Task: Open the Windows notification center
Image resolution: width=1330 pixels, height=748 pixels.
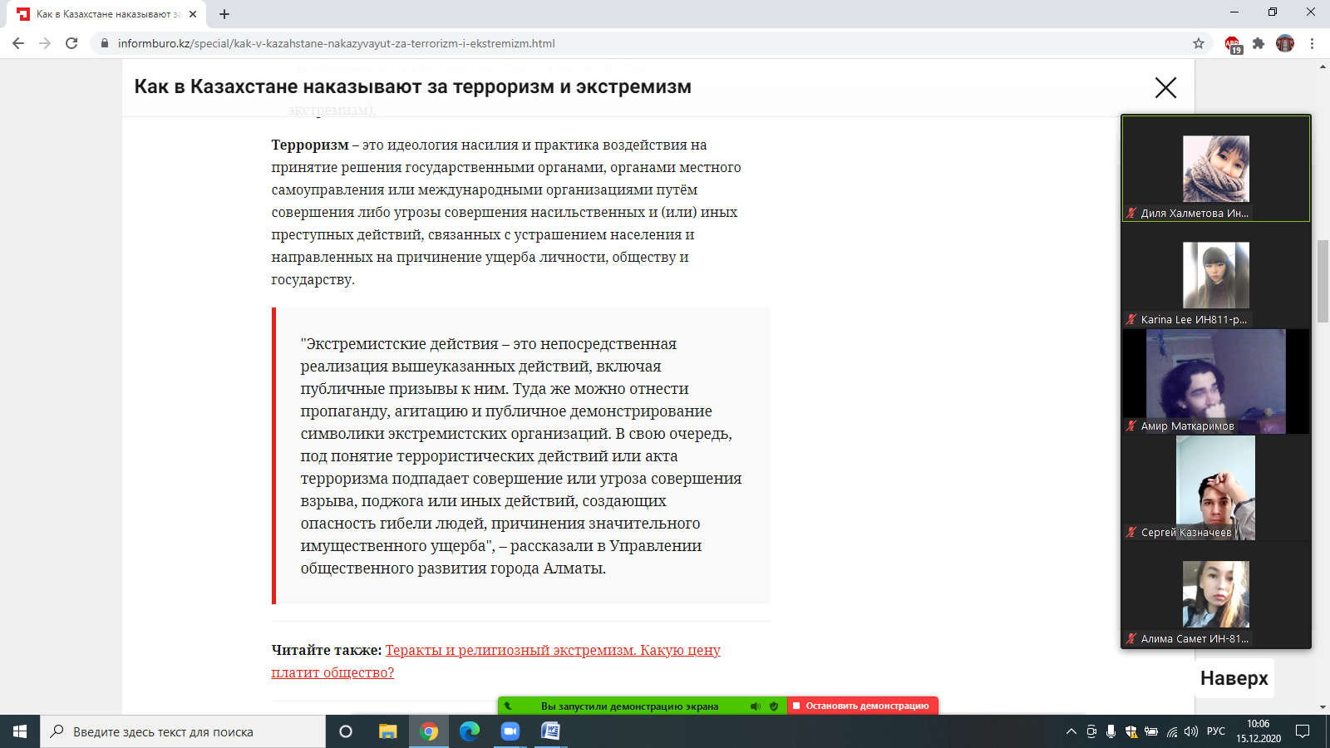Action: coord(1303,731)
